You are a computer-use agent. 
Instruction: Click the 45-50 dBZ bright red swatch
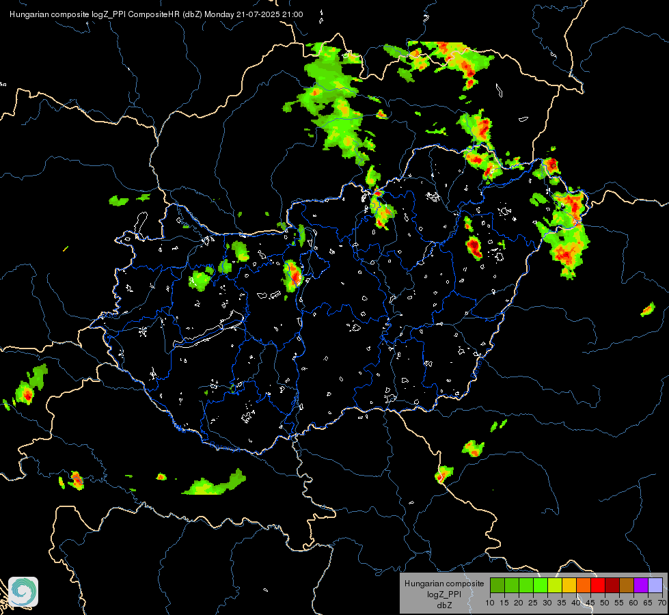point(598,585)
